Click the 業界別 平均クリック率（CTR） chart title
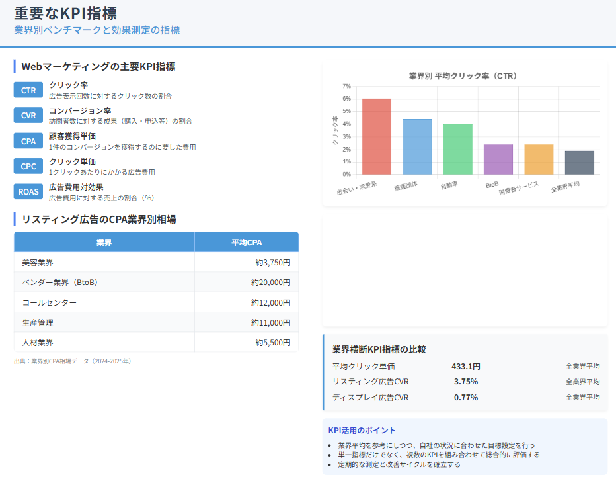This screenshot has height=481, width=616. (463, 76)
